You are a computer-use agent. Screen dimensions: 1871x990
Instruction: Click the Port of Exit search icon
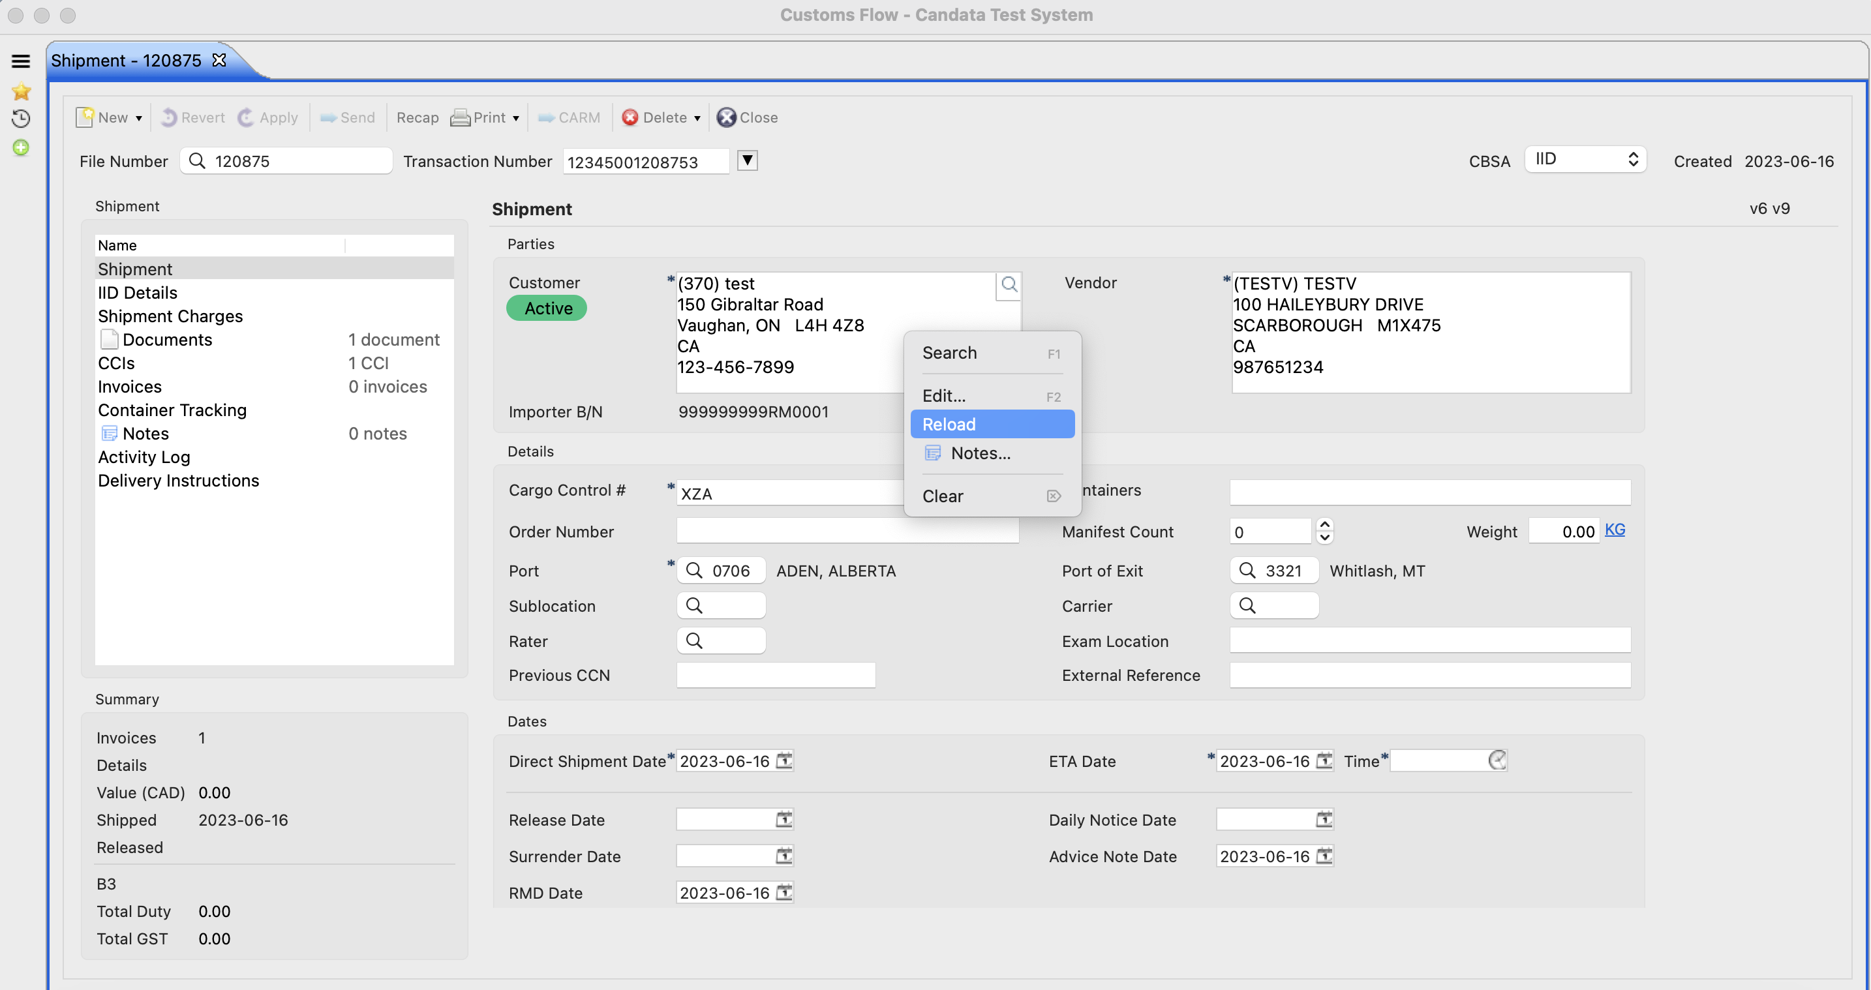(x=1247, y=570)
